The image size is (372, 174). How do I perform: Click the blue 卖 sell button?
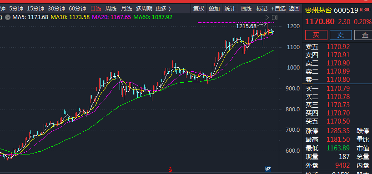click(341, 35)
